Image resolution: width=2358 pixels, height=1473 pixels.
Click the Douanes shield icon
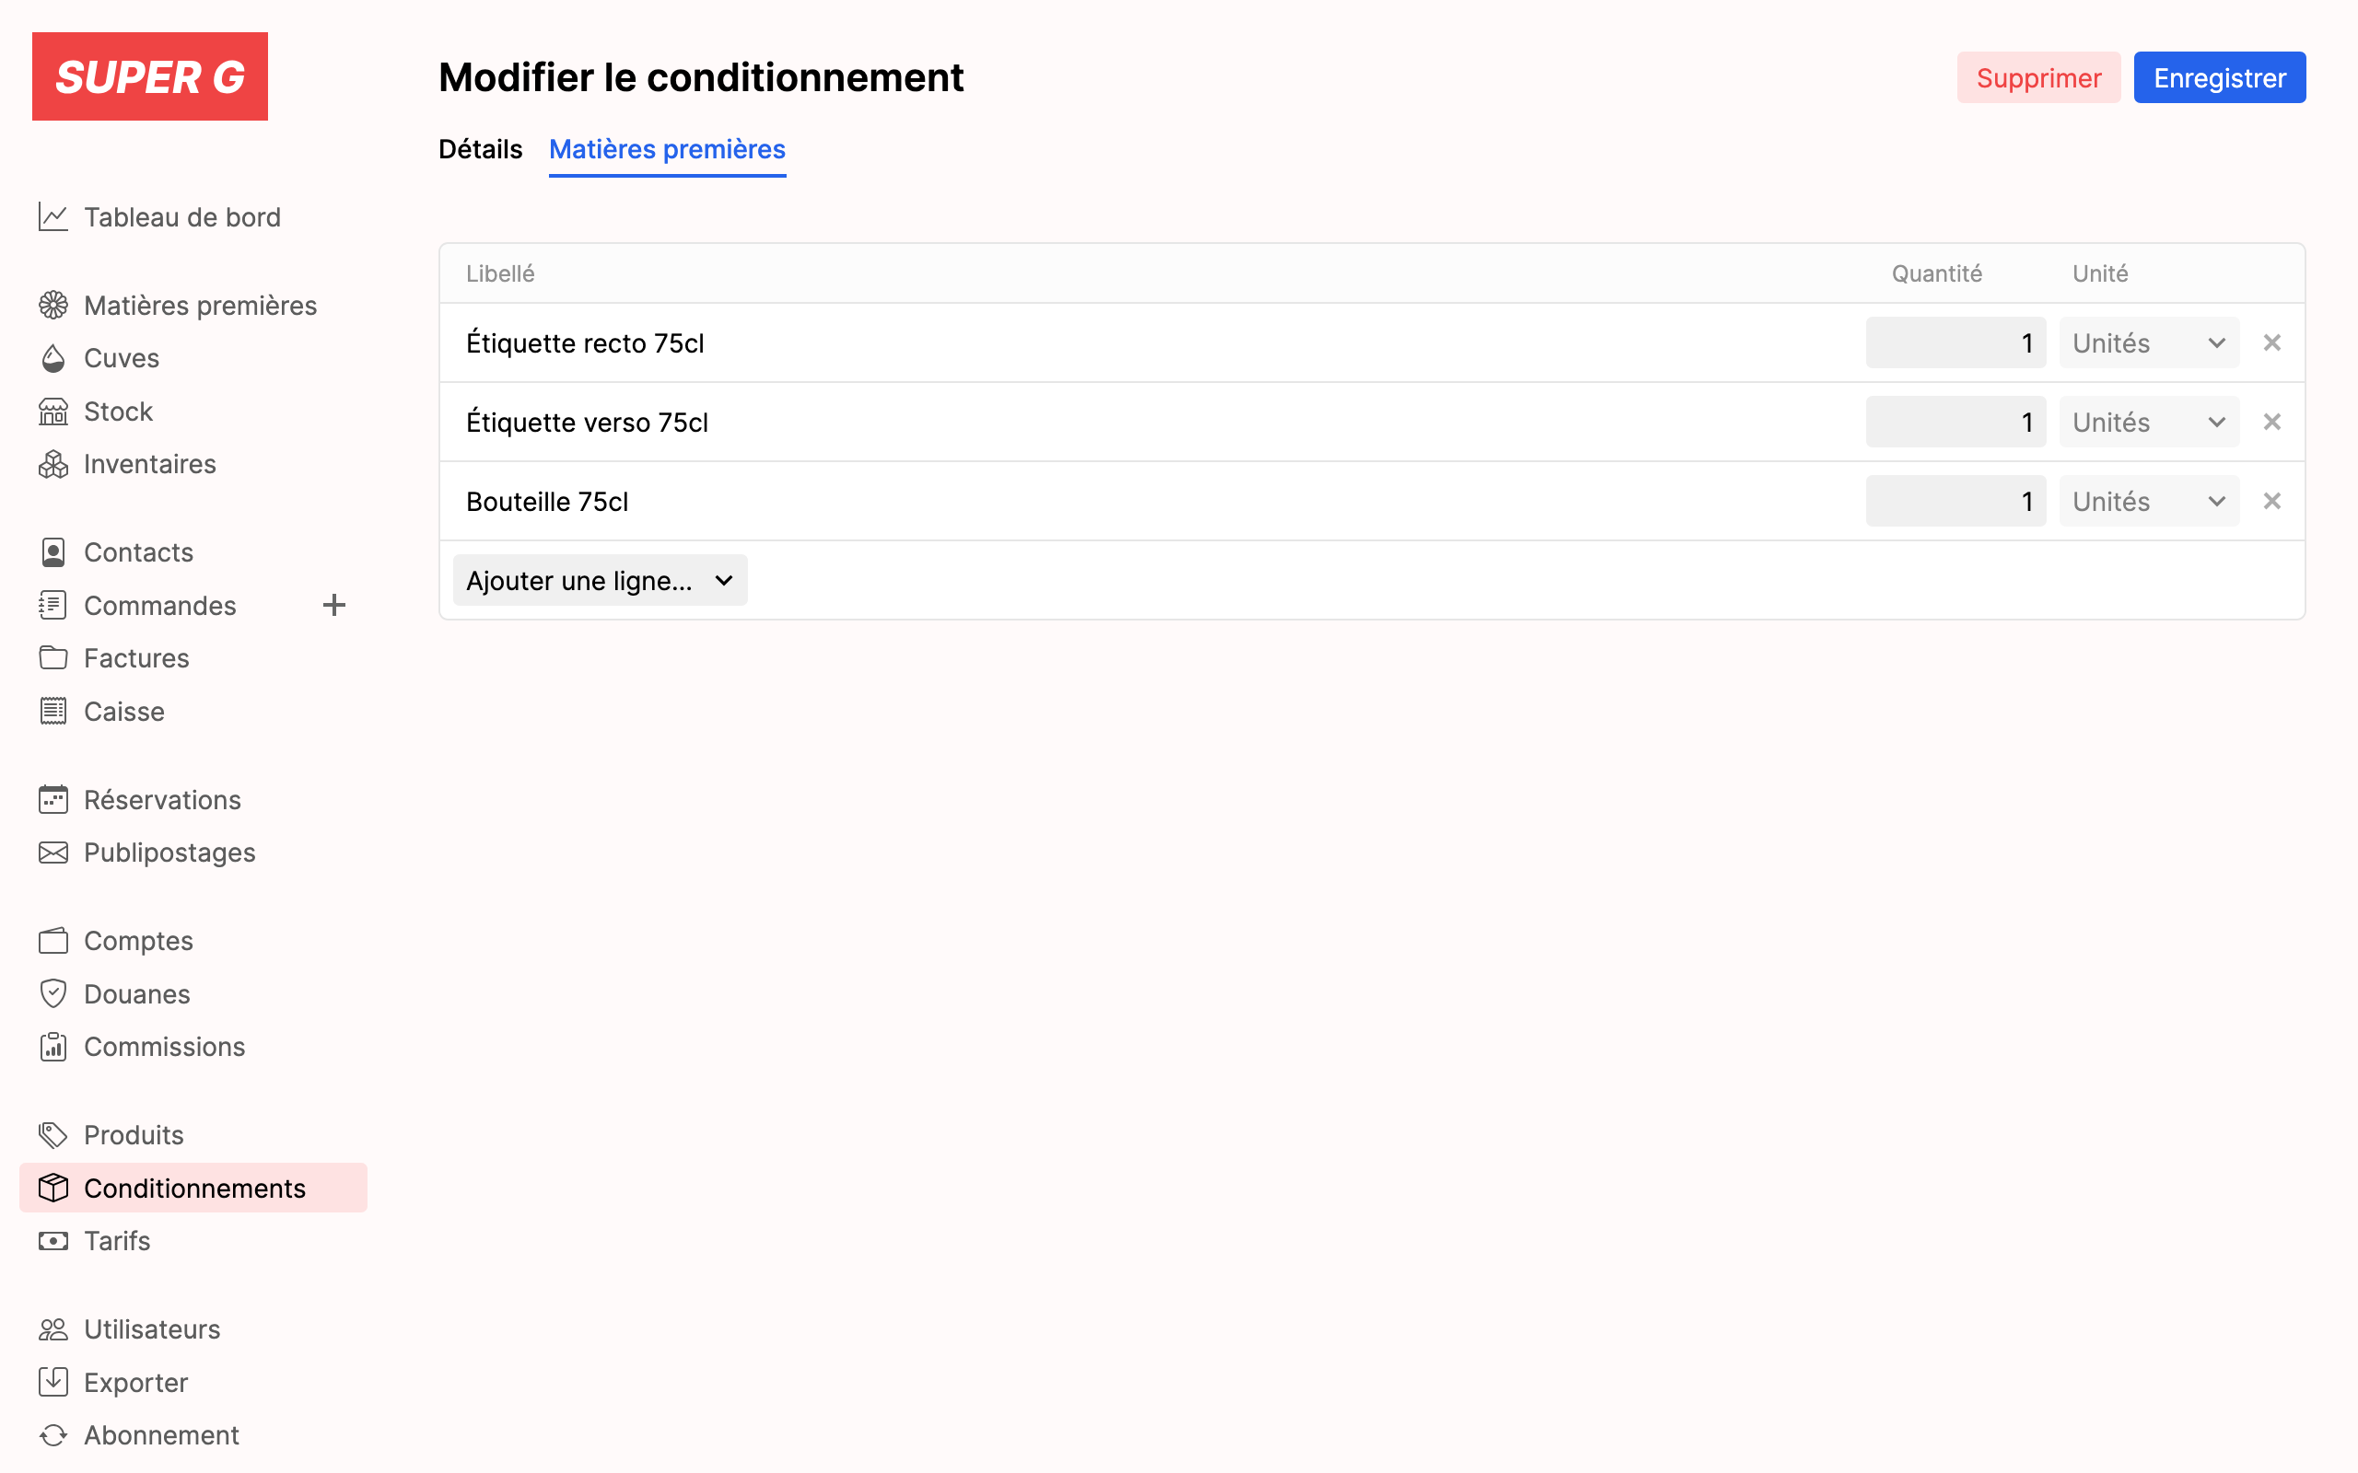point(53,993)
